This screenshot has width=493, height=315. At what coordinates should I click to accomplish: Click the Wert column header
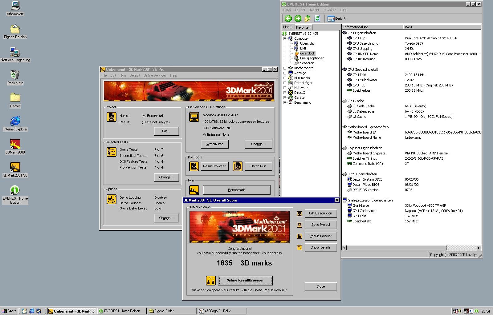pos(442,27)
